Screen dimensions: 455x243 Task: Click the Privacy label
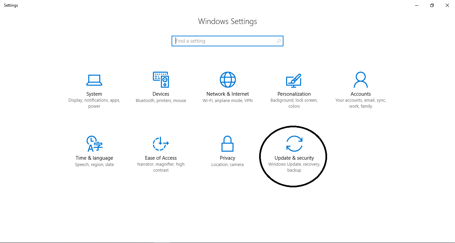[227, 158]
